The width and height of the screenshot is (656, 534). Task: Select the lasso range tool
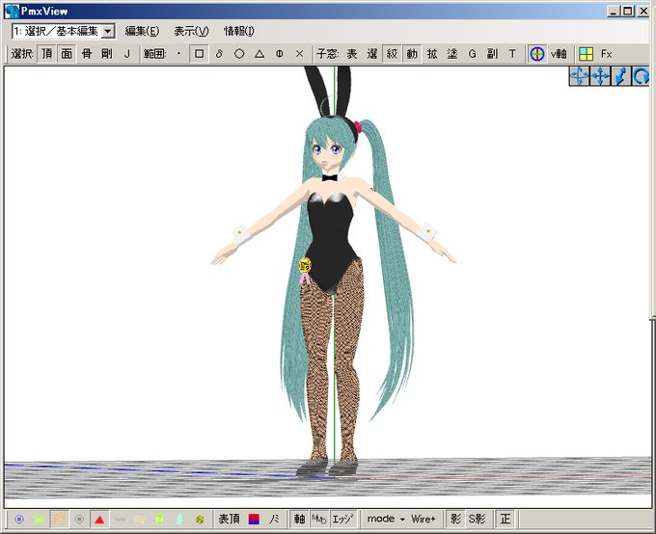219,54
